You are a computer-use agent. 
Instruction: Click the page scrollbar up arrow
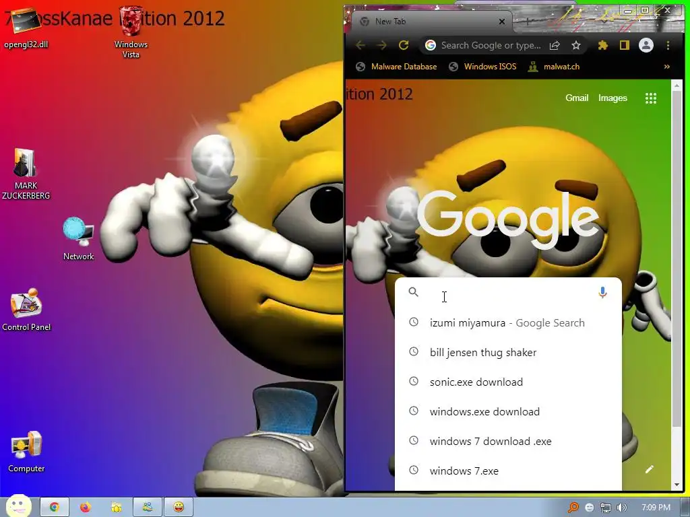(x=677, y=85)
